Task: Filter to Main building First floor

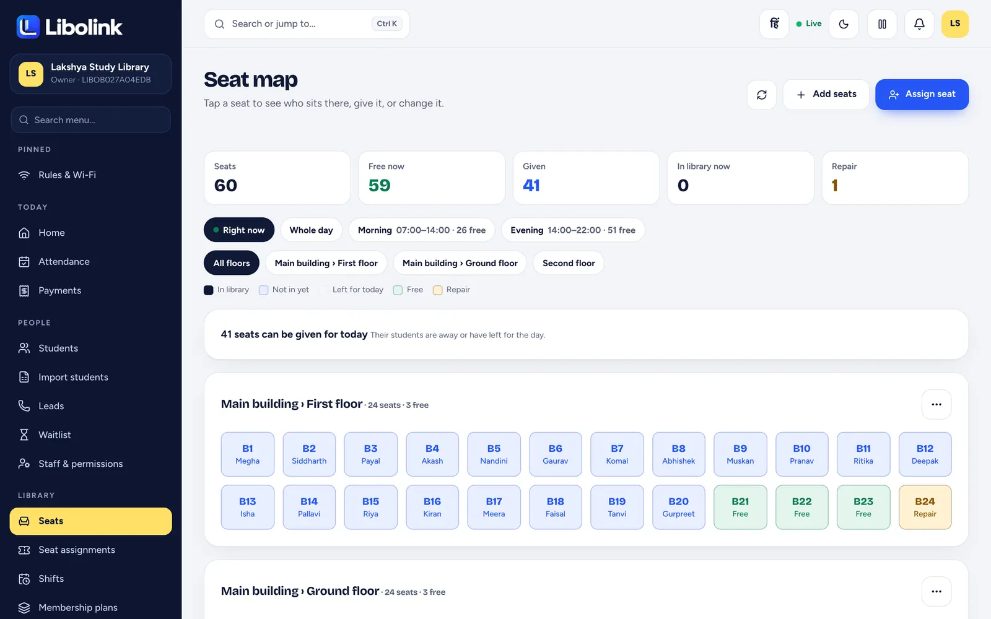Action: [326, 263]
